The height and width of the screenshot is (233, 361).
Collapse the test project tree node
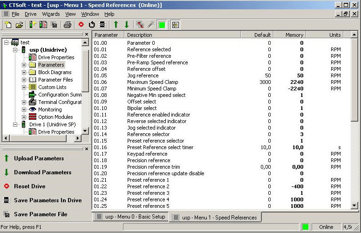[7, 42]
